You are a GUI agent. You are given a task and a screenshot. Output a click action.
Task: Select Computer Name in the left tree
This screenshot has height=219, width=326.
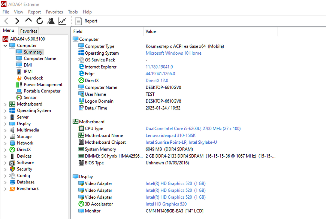(40, 59)
